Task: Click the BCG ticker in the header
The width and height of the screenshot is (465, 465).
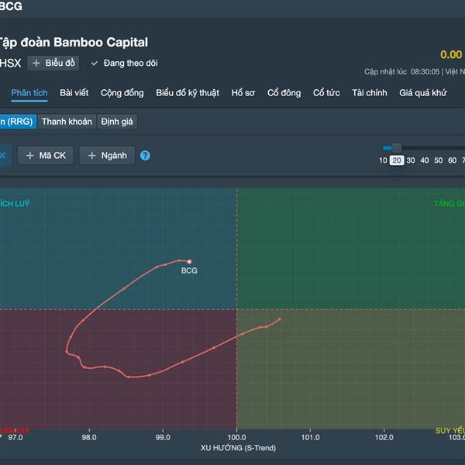Action: tap(11, 6)
